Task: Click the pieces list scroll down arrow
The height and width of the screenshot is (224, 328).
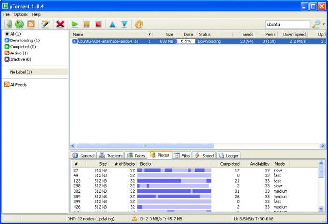Action: pyautogui.click(x=321, y=208)
